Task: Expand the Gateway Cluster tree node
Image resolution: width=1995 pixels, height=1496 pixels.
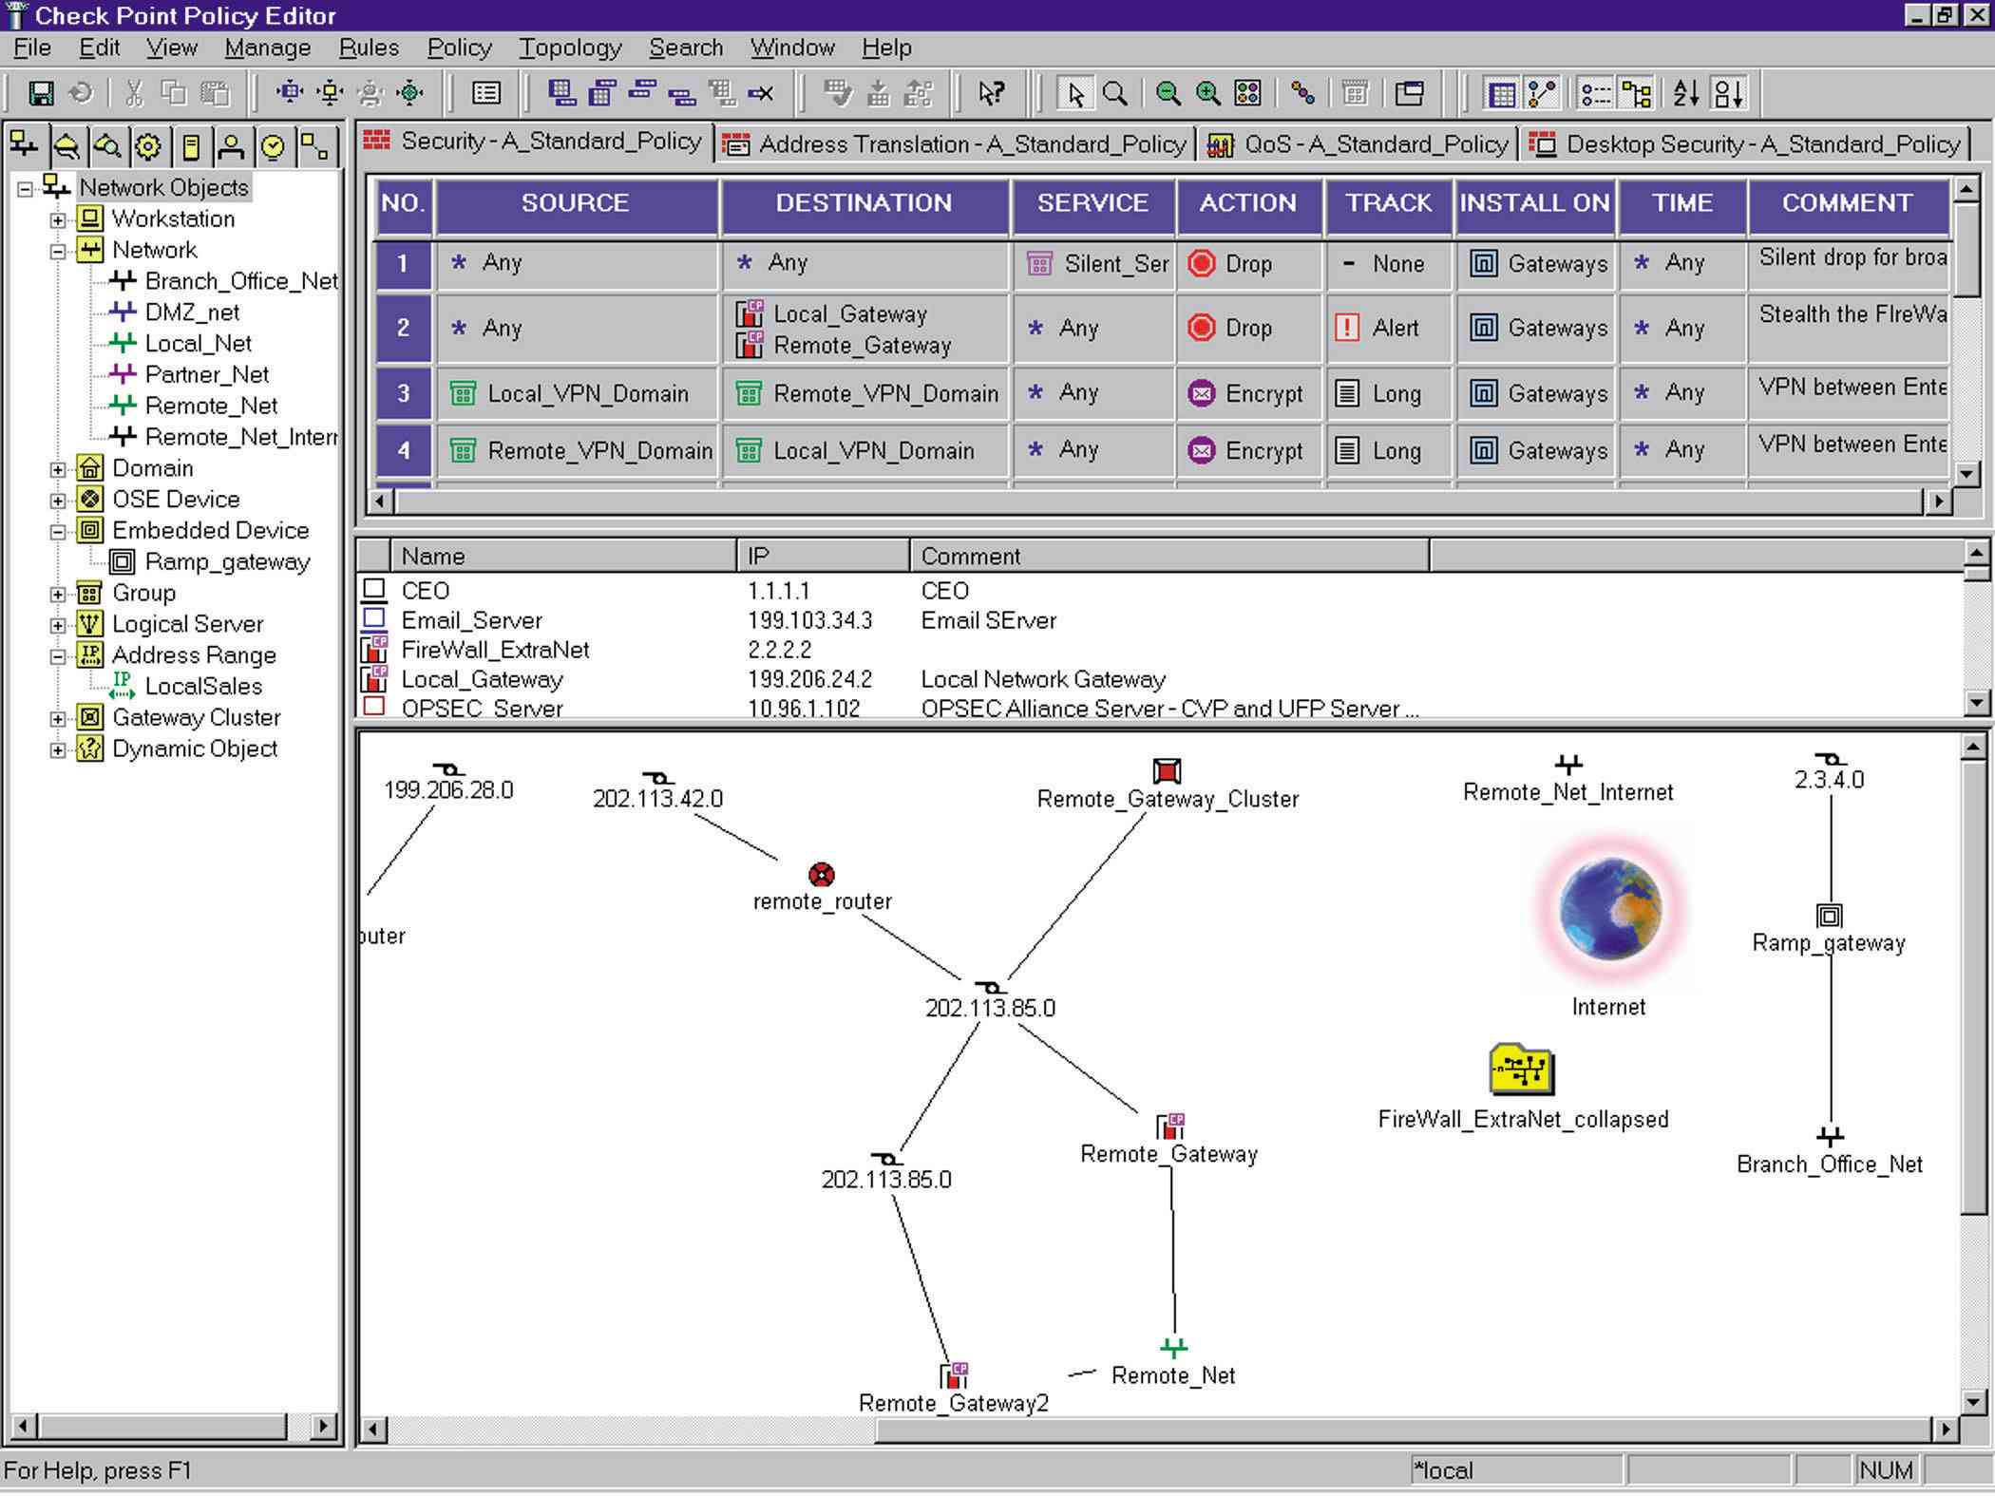Action: tap(58, 719)
